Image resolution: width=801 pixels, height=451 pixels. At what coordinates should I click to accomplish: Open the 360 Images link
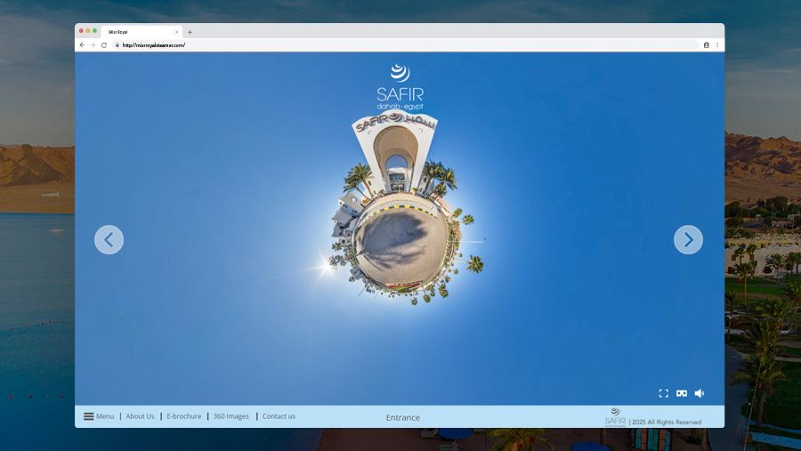(231, 416)
